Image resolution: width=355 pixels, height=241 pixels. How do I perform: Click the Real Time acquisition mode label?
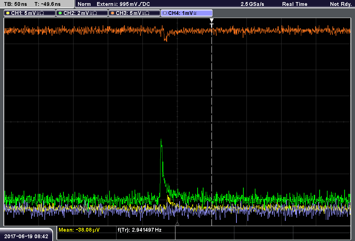coord(295,4)
